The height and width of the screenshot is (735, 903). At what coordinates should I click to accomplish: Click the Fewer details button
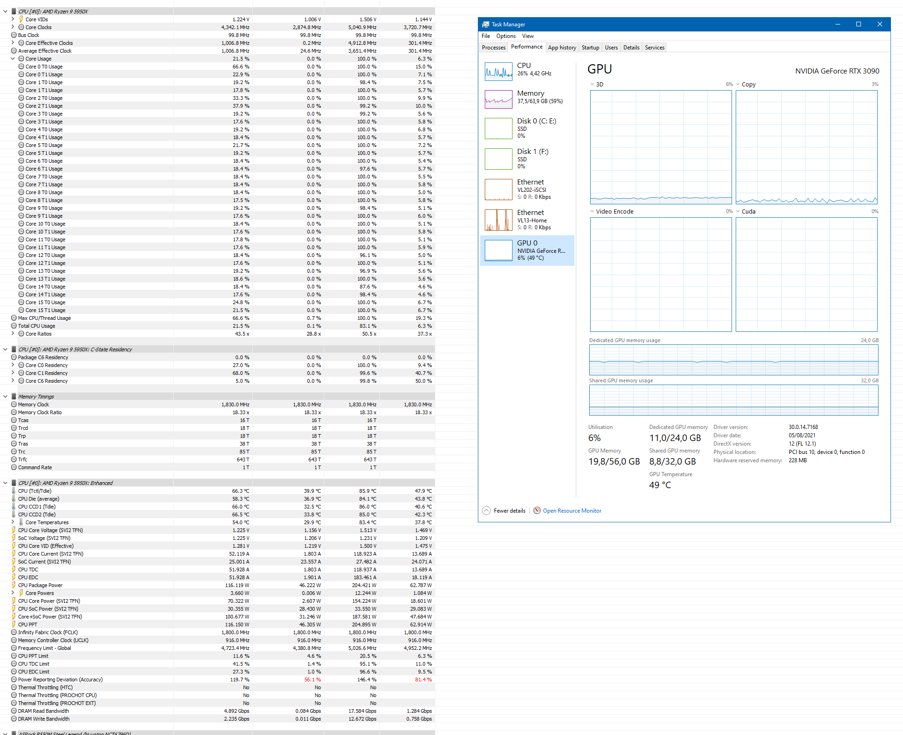(504, 511)
